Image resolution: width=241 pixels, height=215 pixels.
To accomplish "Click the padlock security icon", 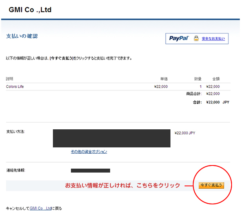I will tap(196, 38).
